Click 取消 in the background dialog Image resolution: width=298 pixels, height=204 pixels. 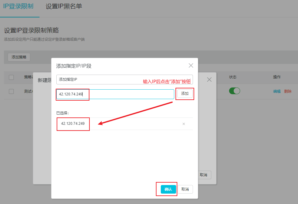[x=204, y=175]
